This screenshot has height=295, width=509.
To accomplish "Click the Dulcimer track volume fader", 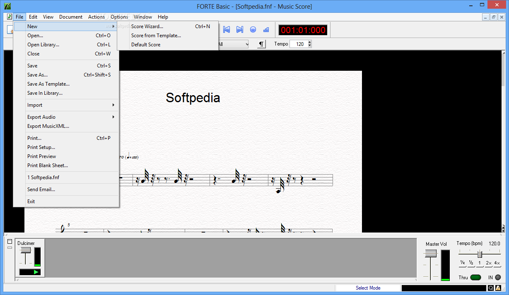I will point(26,250).
